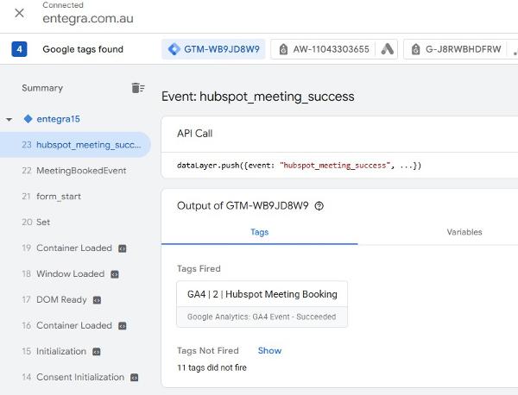Click the Google Ads logo icon

(388, 49)
